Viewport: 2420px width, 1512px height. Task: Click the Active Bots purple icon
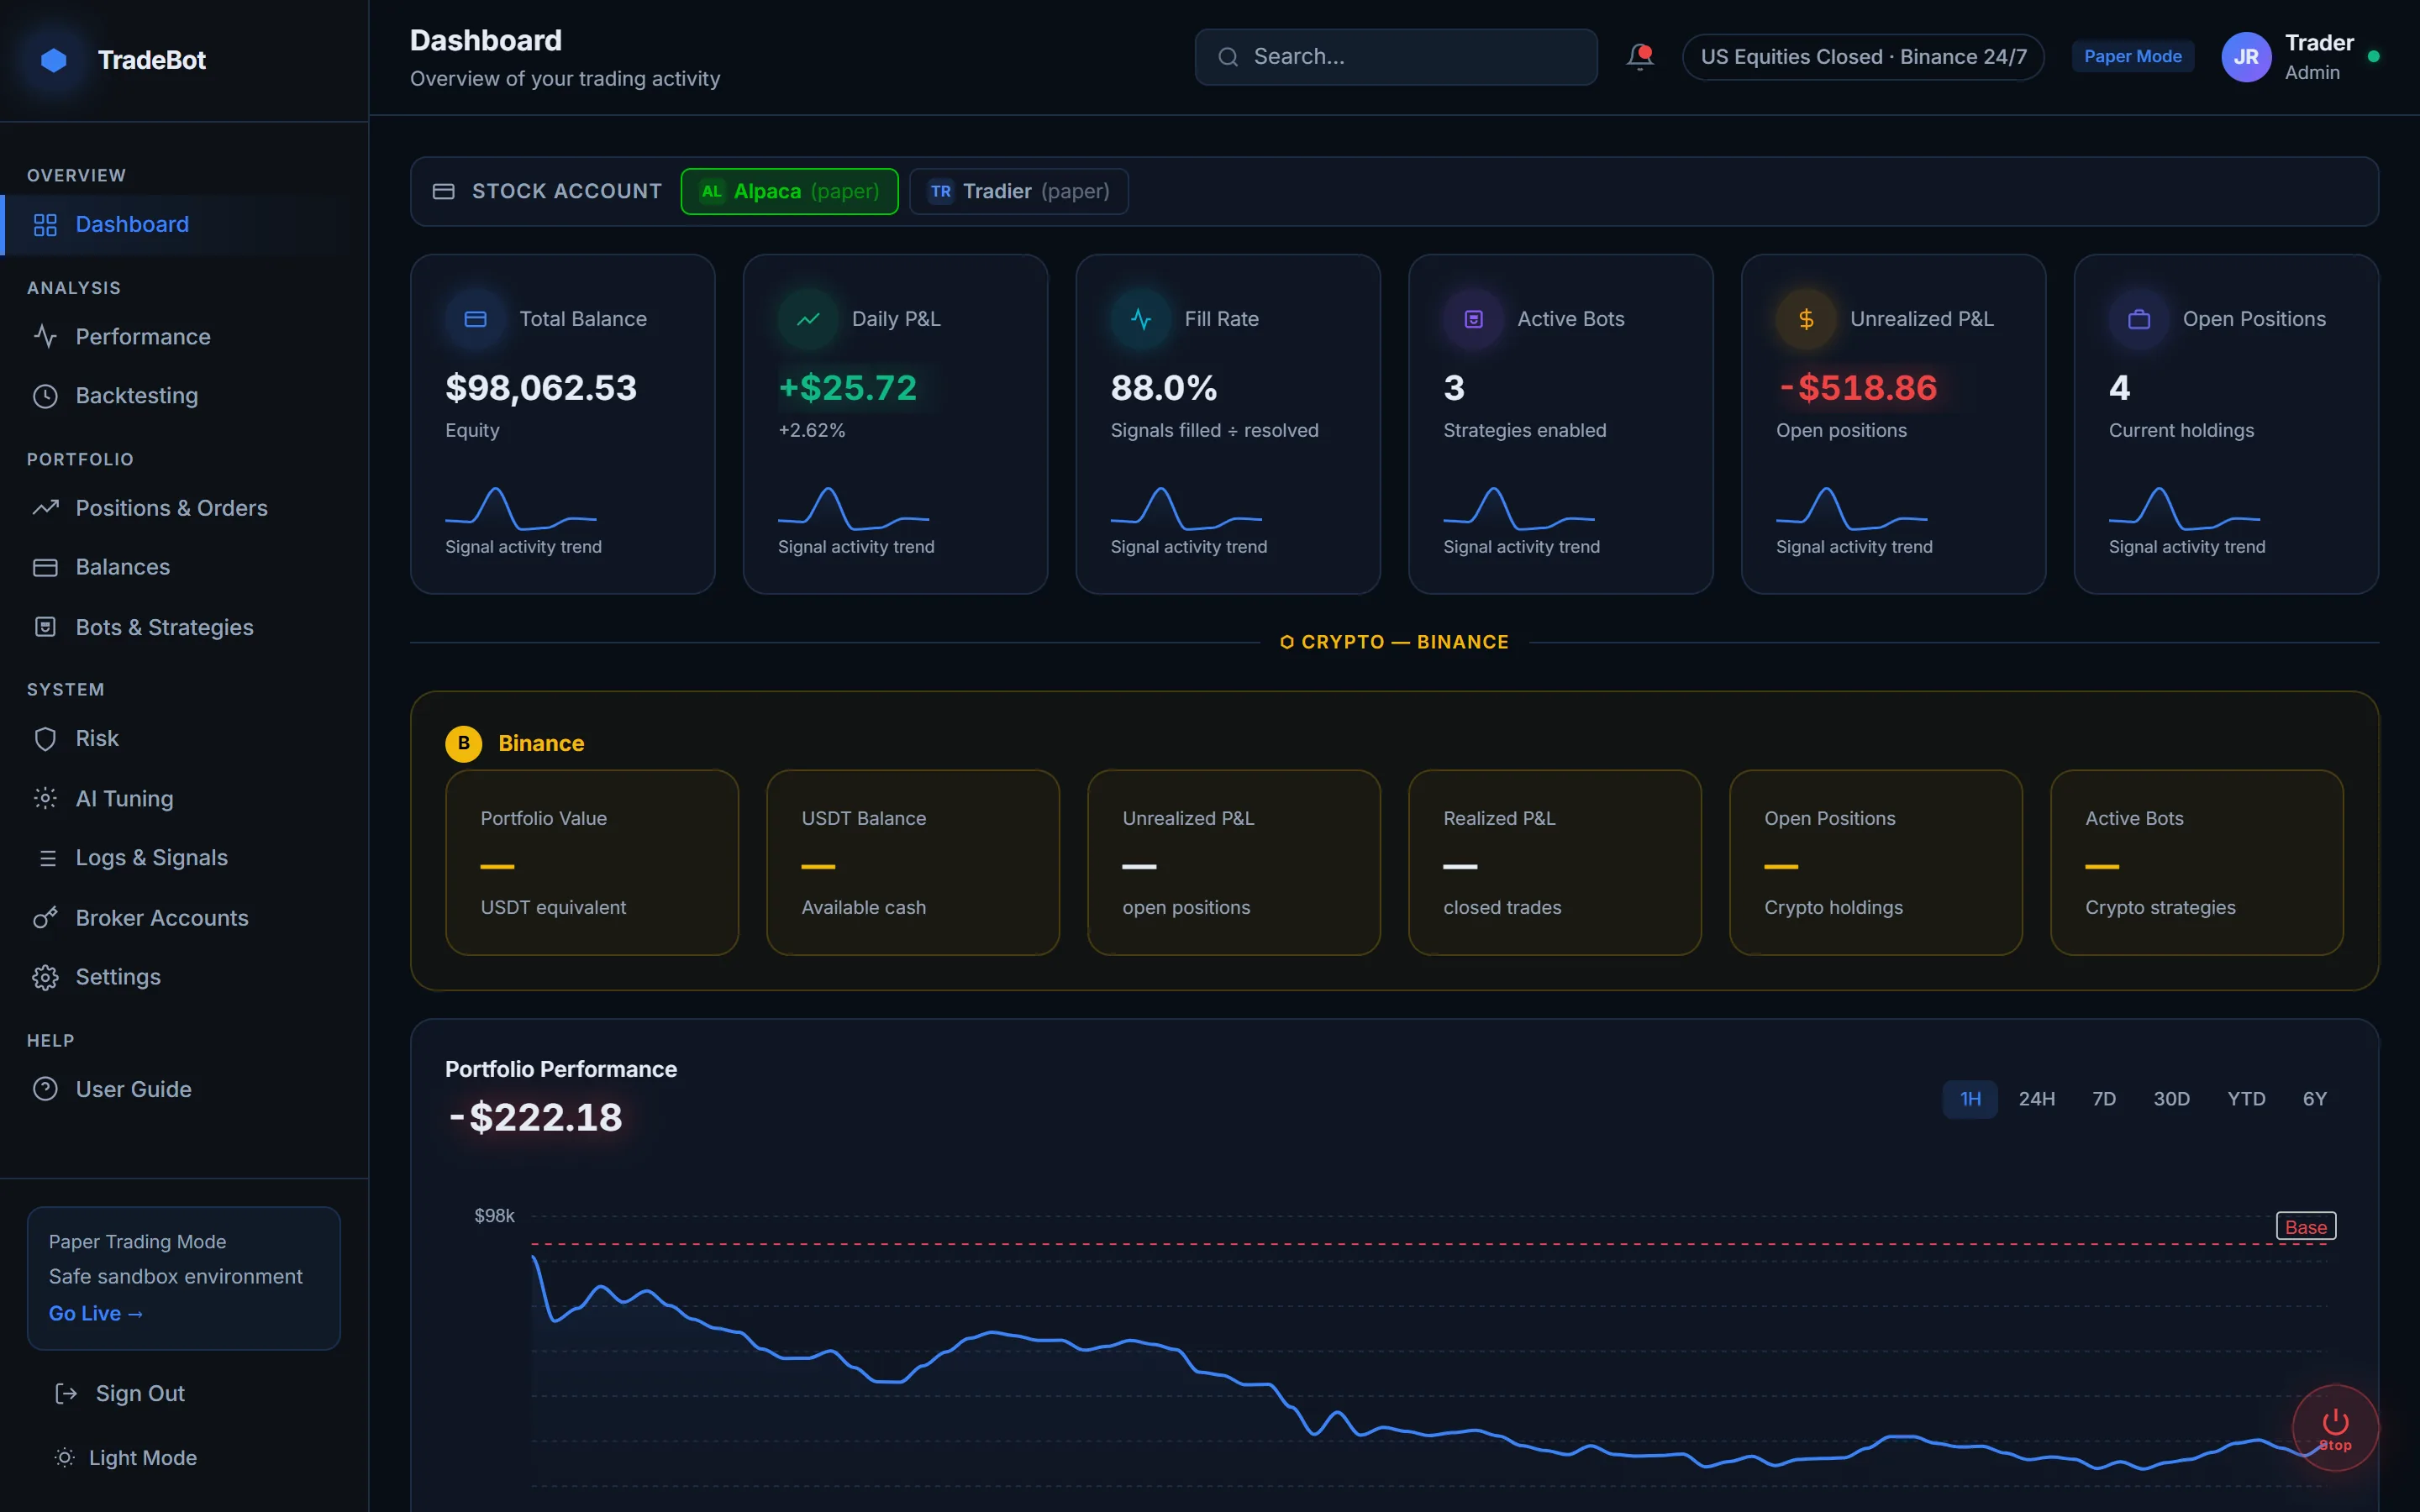coord(1473,319)
